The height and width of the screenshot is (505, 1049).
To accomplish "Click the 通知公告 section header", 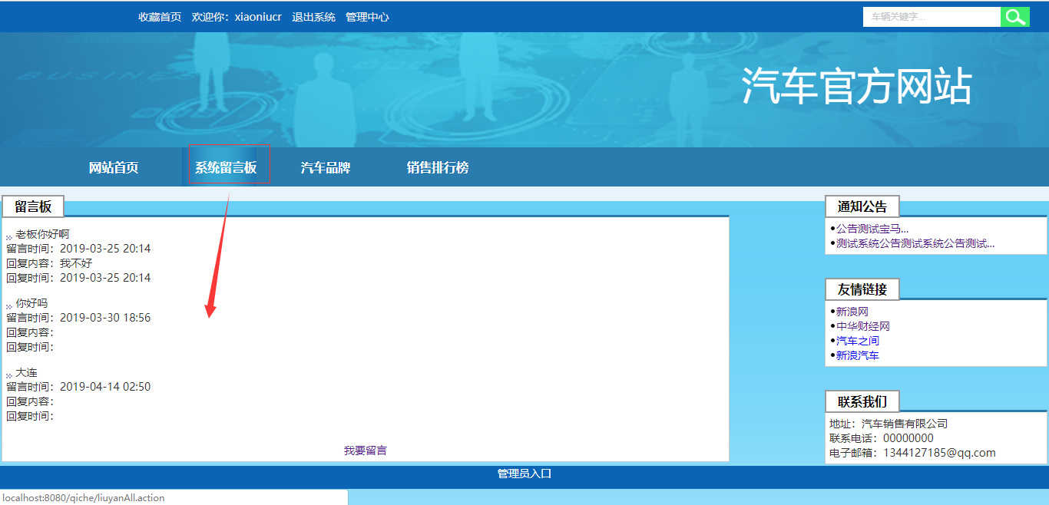I will tap(862, 206).
